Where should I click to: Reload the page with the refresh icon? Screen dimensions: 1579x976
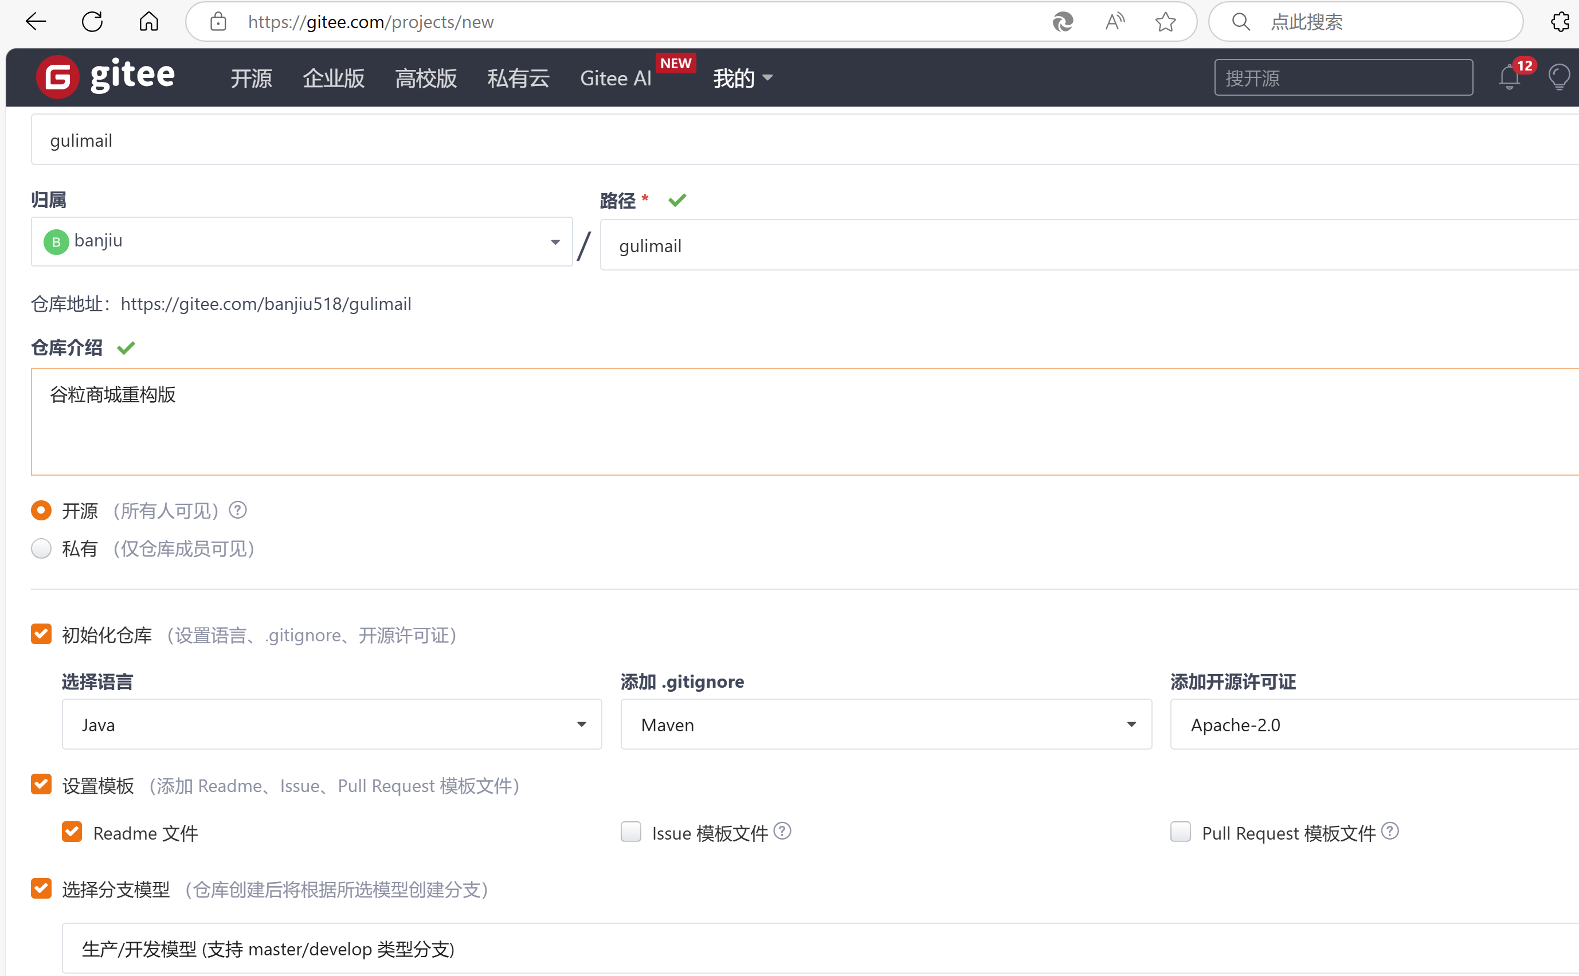(x=92, y=22)
